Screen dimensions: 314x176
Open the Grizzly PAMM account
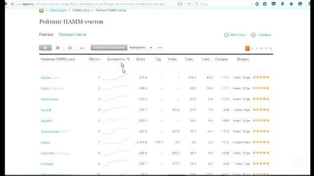tap(45, 88)
